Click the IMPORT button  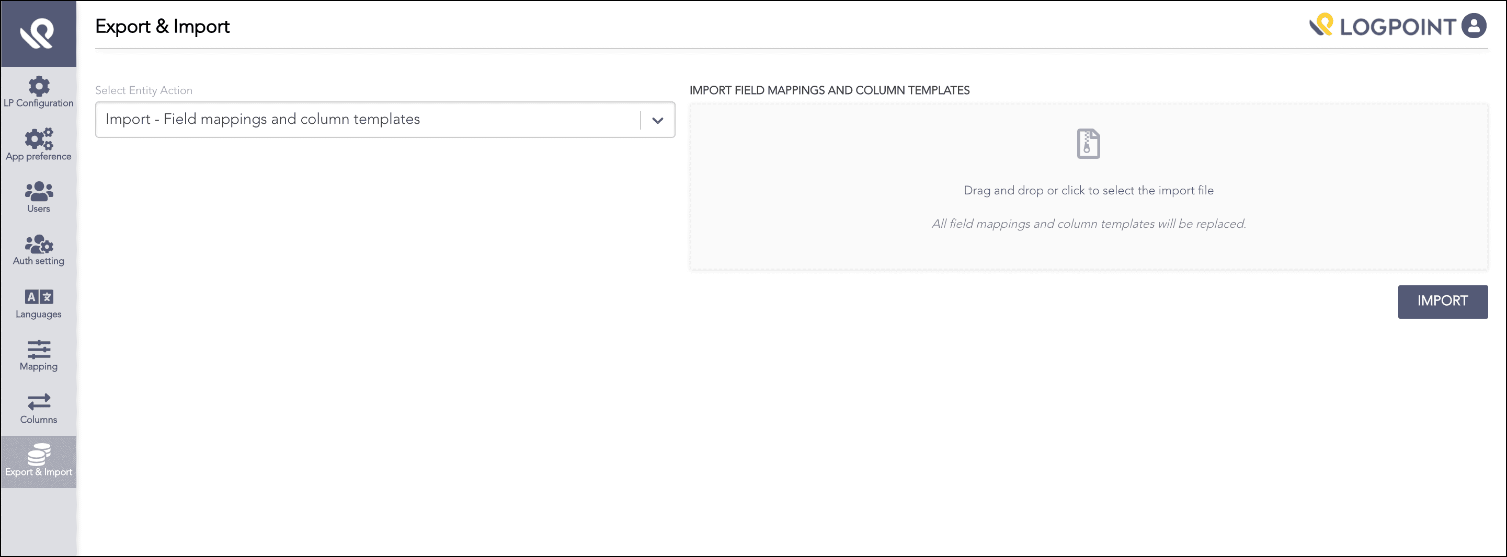[1443, 301]
